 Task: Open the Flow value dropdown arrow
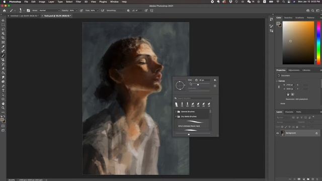(x=98, y=11)
